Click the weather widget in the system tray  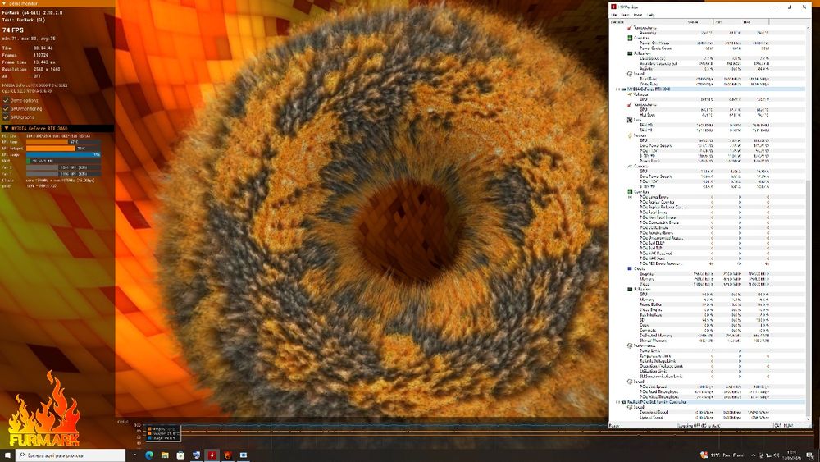click(722, 455)
